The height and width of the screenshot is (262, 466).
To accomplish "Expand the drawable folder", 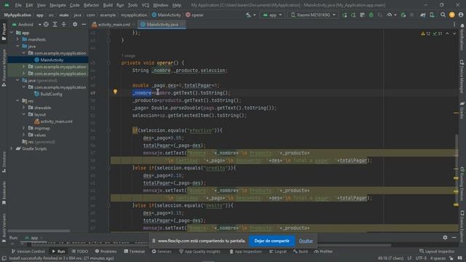I will pyautogui.click(x=23, y=108).
